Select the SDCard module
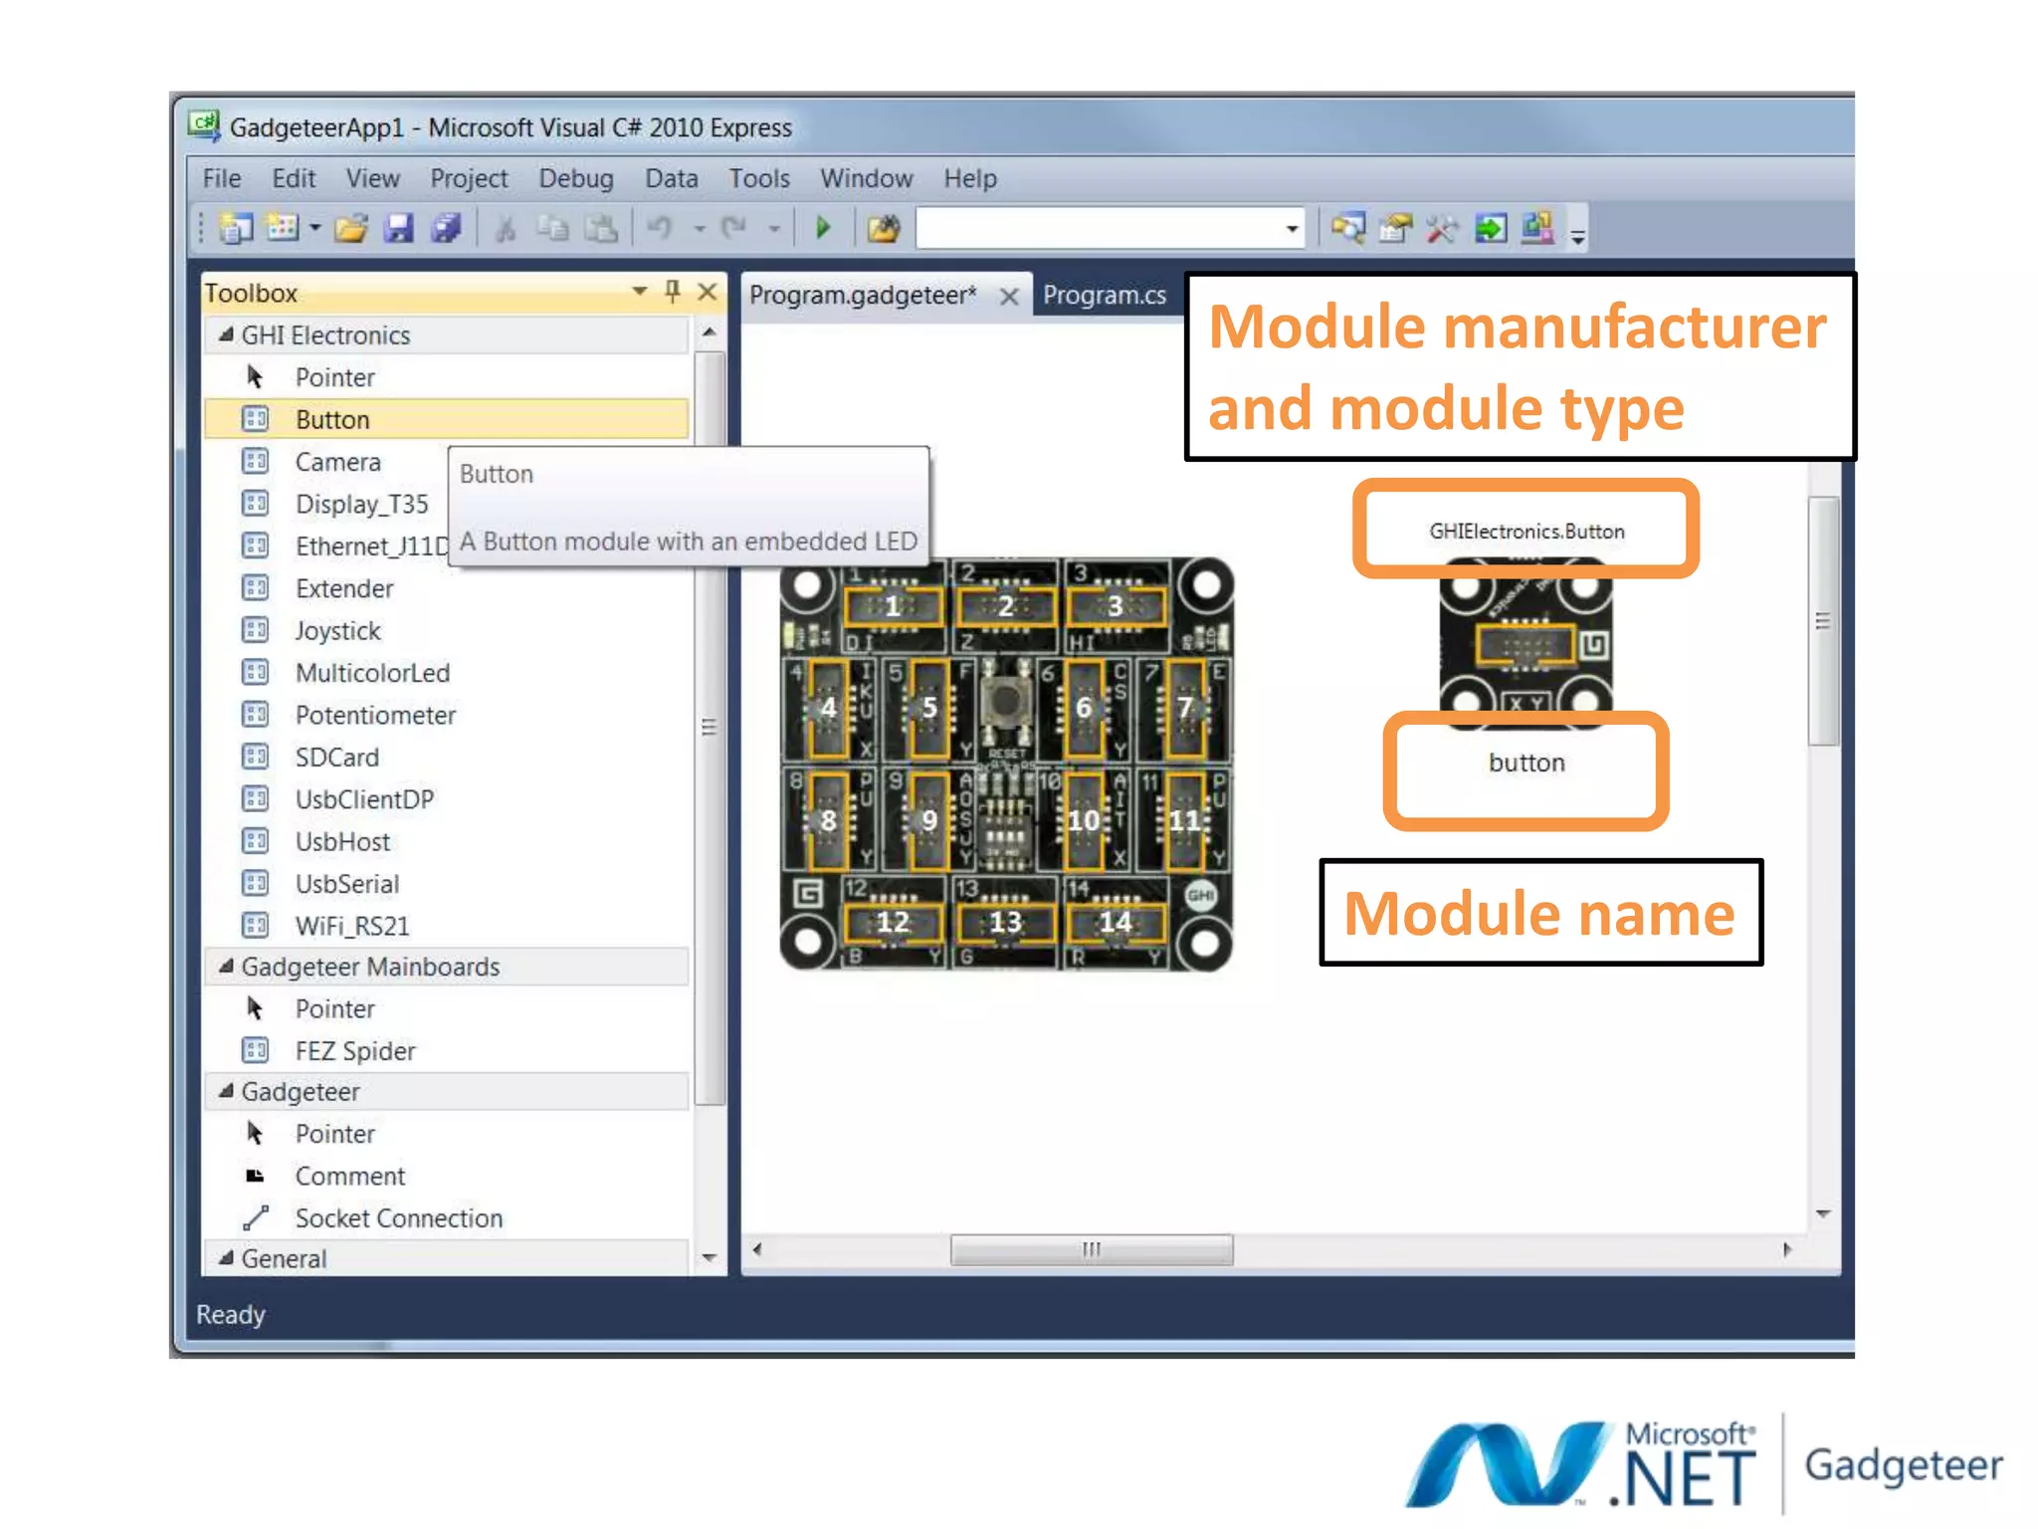The width and height of the screenshot is (2038, 1529). [x=445, y=758]
